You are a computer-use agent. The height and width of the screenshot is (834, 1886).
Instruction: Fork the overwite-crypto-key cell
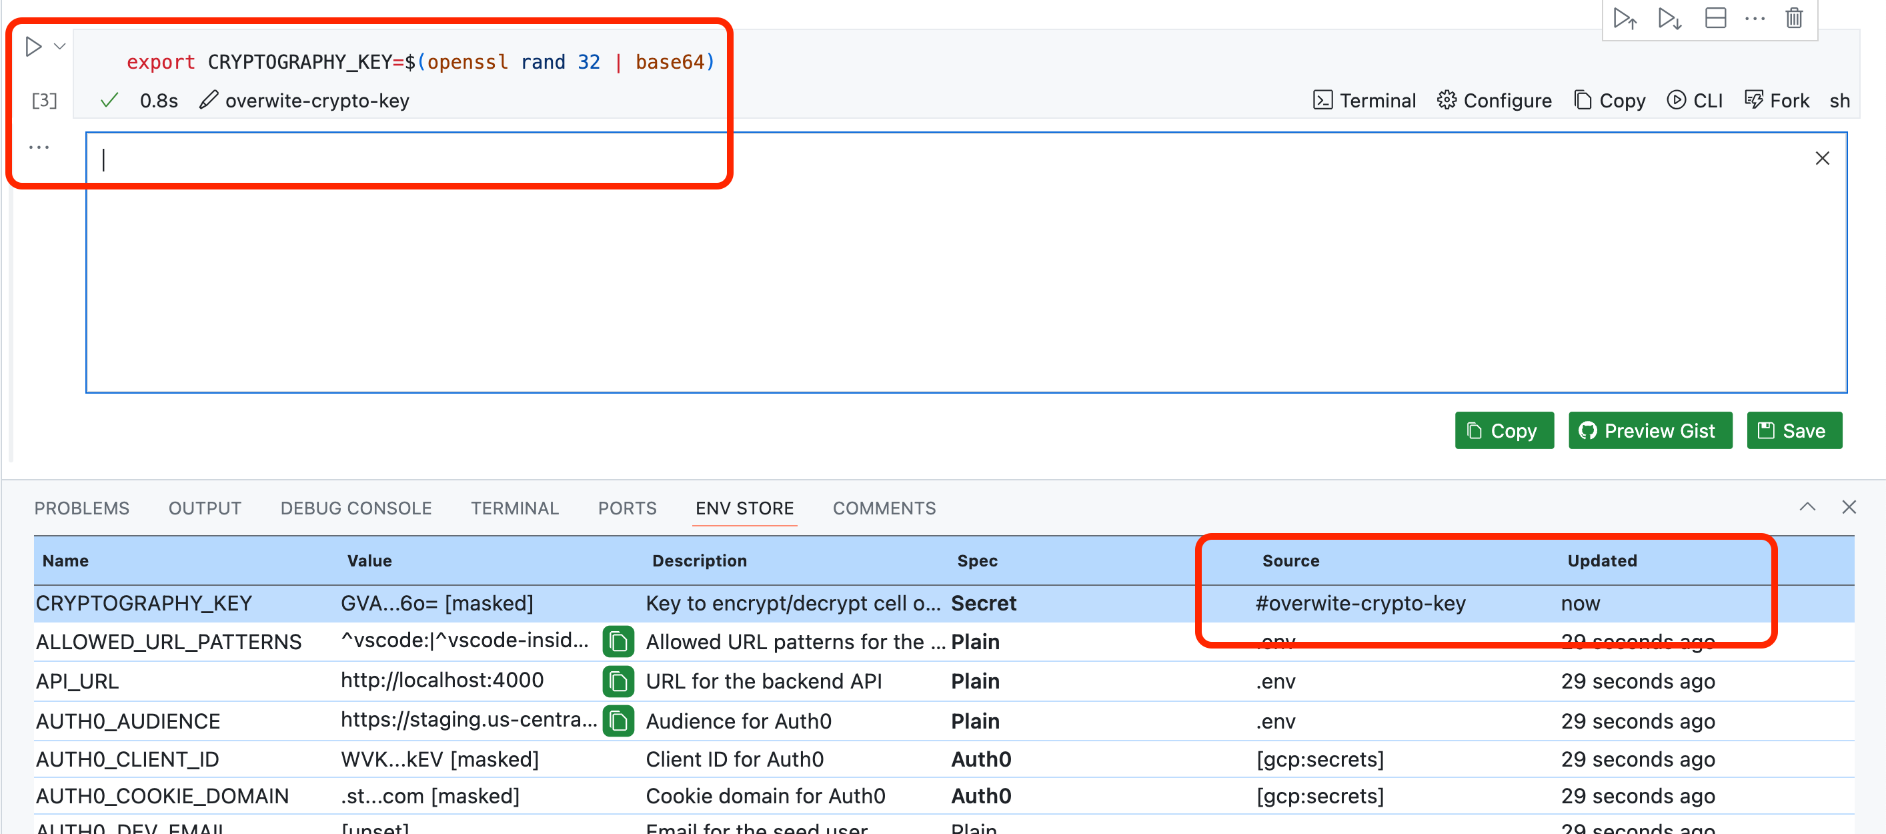click(x=1777, y=100)
